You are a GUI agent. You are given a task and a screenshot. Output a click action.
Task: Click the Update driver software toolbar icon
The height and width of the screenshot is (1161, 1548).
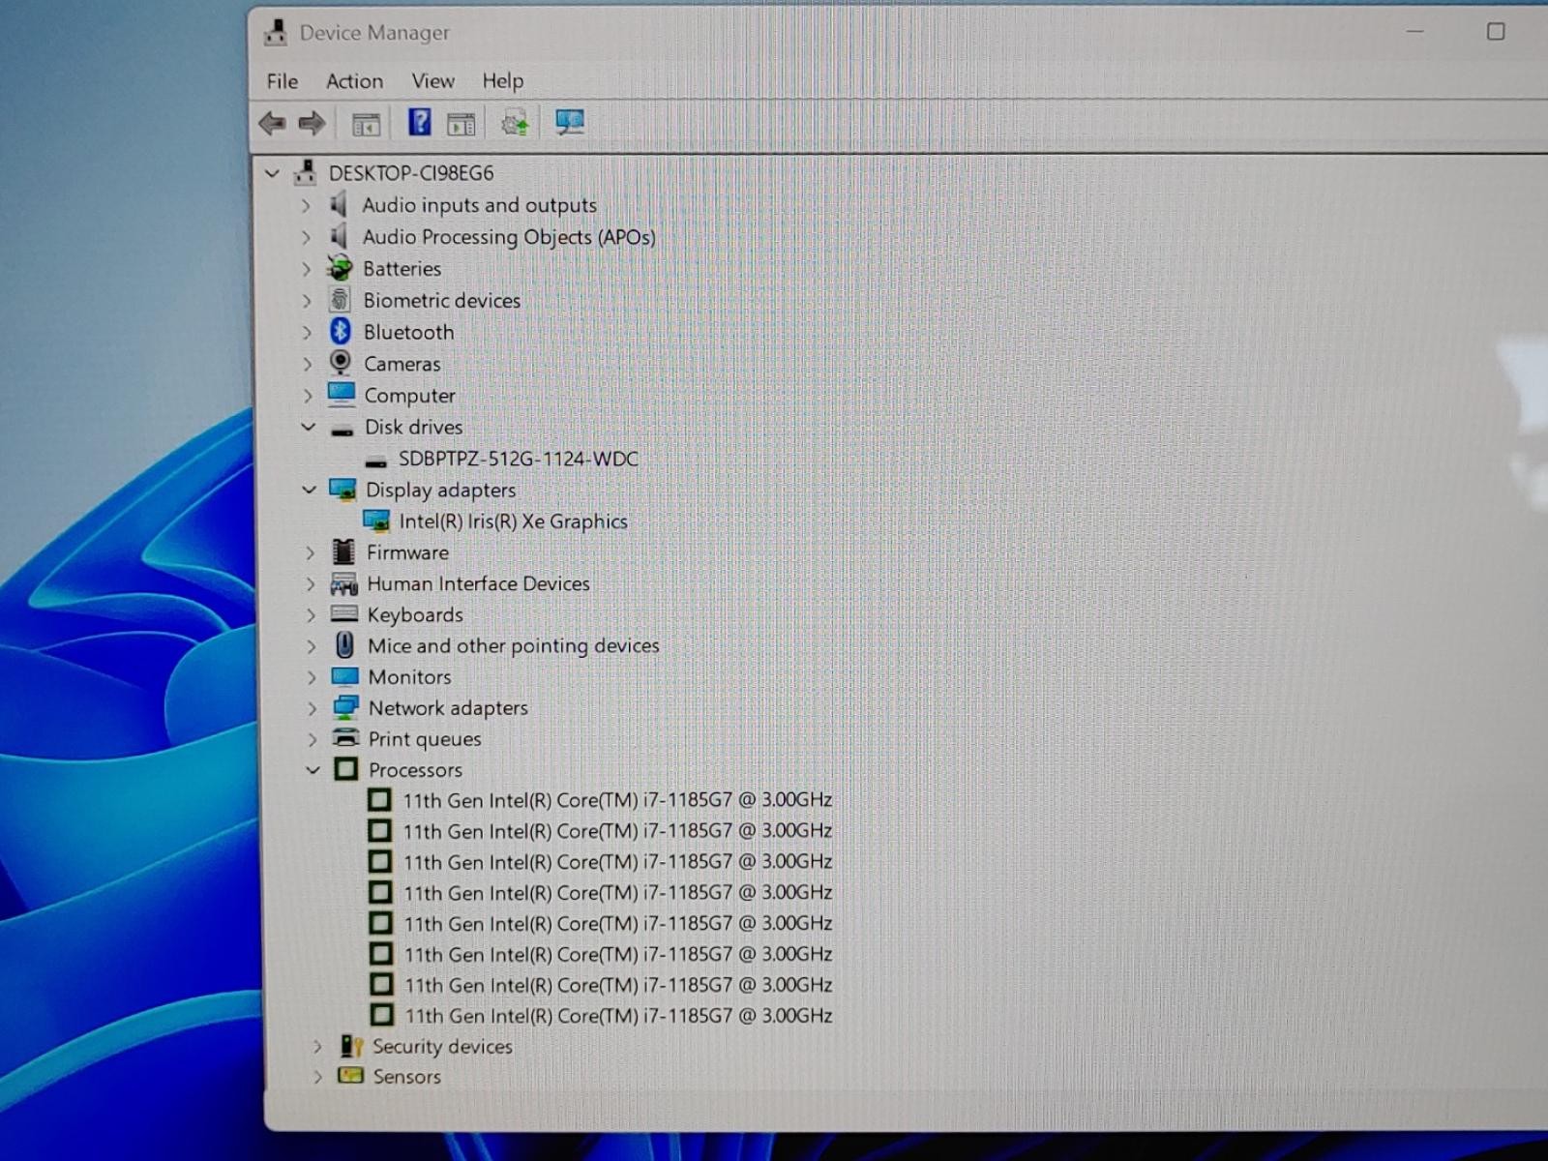(515, 123)
